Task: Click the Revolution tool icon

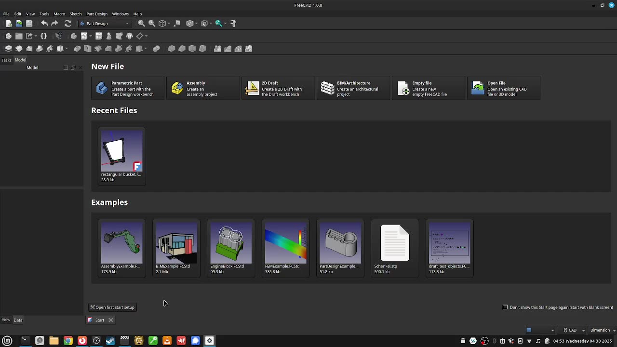Action: click(x=19, y=49)
